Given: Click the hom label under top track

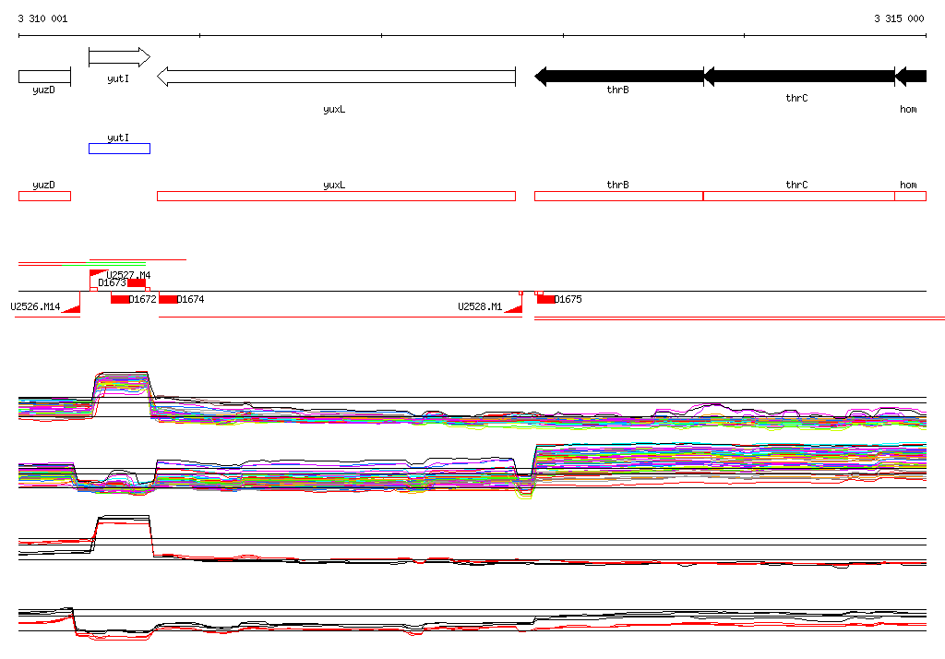Looking at the screenshot, I should tap(908, 109).
